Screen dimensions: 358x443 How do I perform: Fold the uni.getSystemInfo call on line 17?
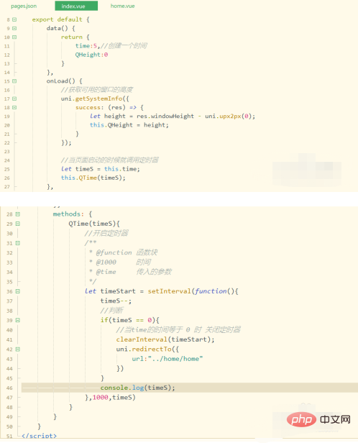pos(14,99)
